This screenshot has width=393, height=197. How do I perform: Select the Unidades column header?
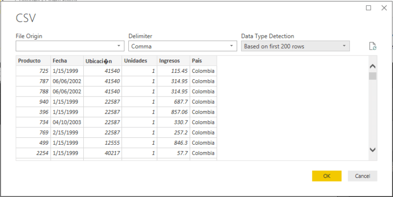click(x=139, y=61)
